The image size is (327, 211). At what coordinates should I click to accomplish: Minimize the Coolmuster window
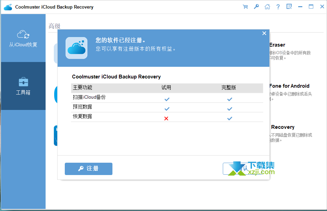(x=300, y=7)
